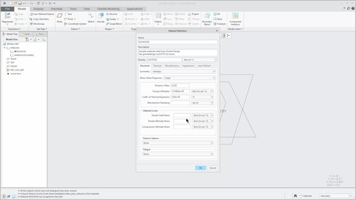Viewport: 356px width, 200px height.
Task: Click the help icon at top right
Action: tap(353, 8)
